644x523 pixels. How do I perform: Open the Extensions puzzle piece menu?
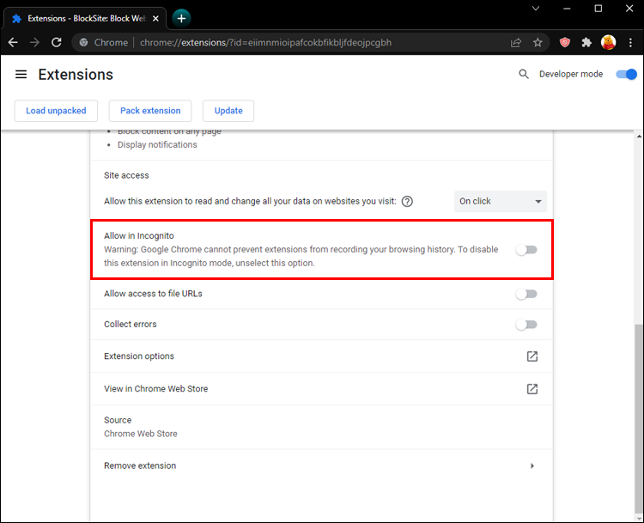586,42
